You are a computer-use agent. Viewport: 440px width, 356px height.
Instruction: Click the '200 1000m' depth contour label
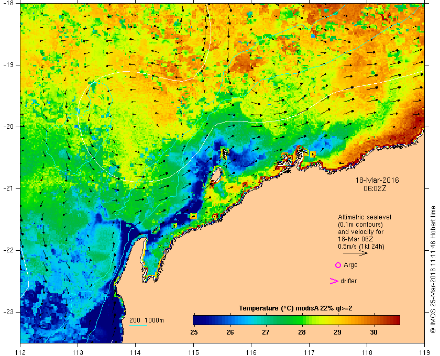(147, 320)
